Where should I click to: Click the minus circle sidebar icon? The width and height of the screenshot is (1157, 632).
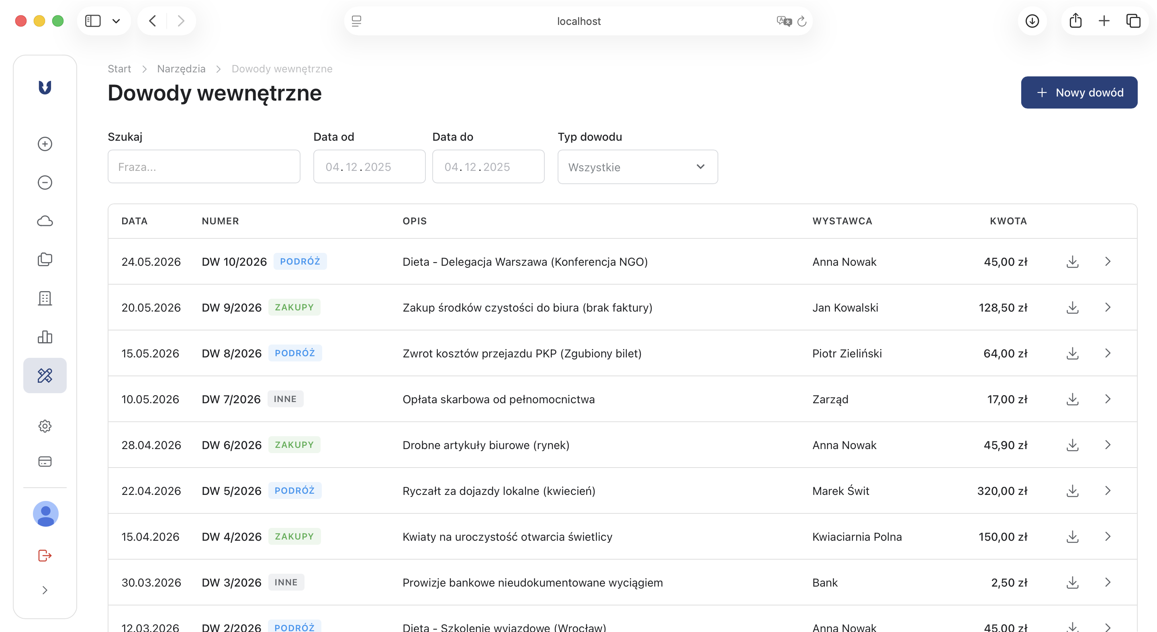pyautogui.click(x=45, y=183)
